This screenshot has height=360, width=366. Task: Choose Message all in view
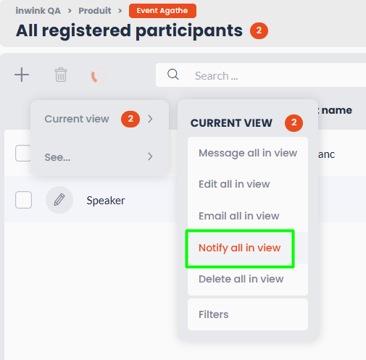point(248,153)
